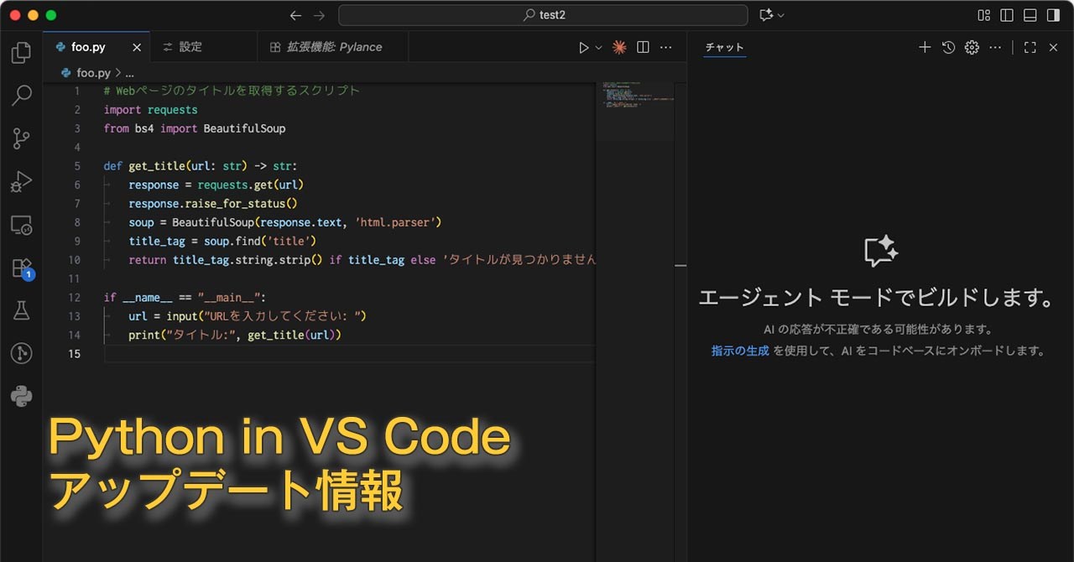Screen dimensions: 1074x562
Task: Open the Explorer view in activity bar
Action: click(x=21, y=53)
